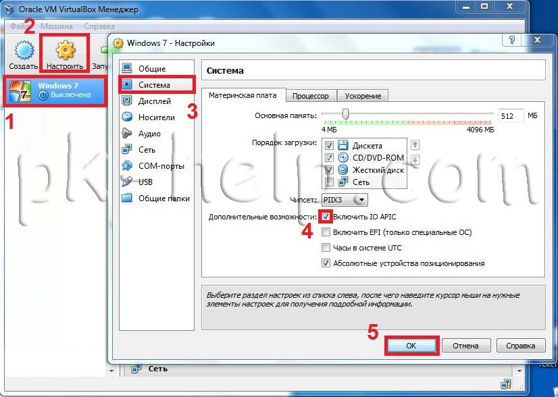Image resolution: width=558 pixels, height=397 pixels.
Task: Click the Общие папки label in list
Action: point(164,198)
